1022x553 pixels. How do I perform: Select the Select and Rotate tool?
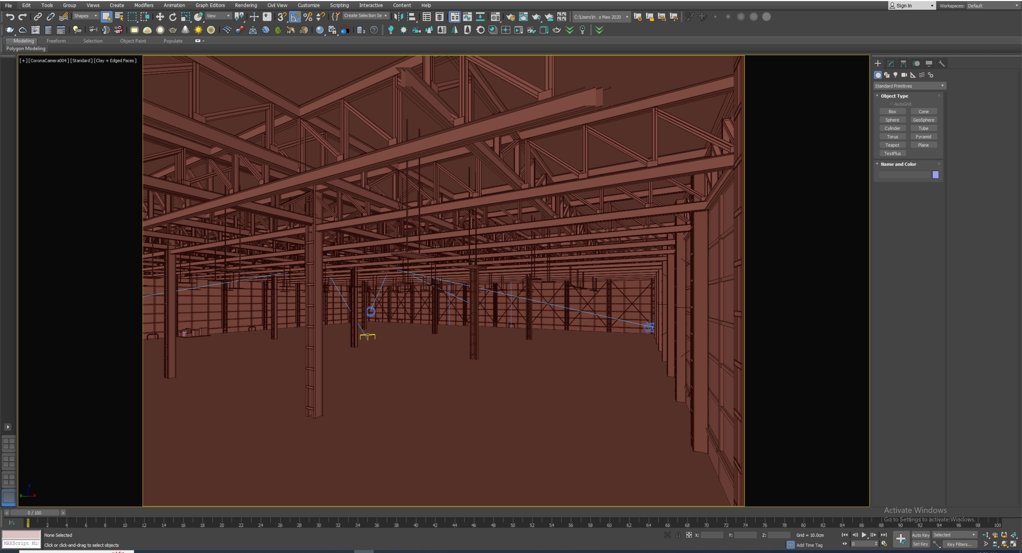point(172,17)
